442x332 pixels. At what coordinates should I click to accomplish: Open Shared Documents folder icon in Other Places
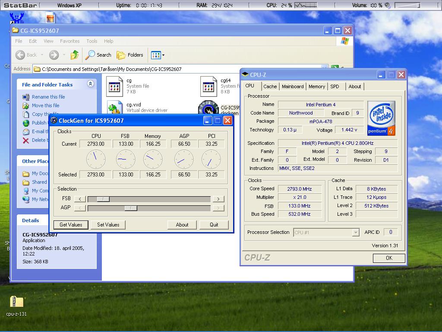pyautogui.click(x=26, y=182)
